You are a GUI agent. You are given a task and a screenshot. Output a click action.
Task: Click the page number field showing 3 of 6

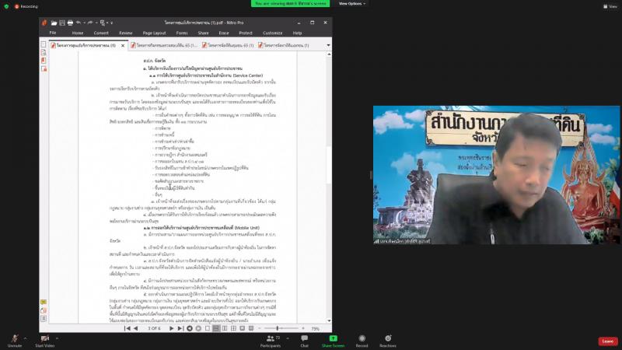coord(154,328)
